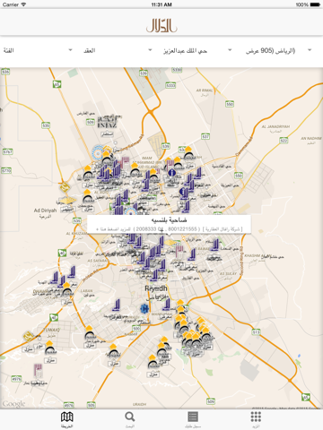Select the house marker nearest Ad Diriyah label
Viewport: 323px width, 430px height.
[88, 197]
